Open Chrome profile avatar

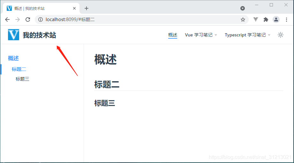(276, 19)
